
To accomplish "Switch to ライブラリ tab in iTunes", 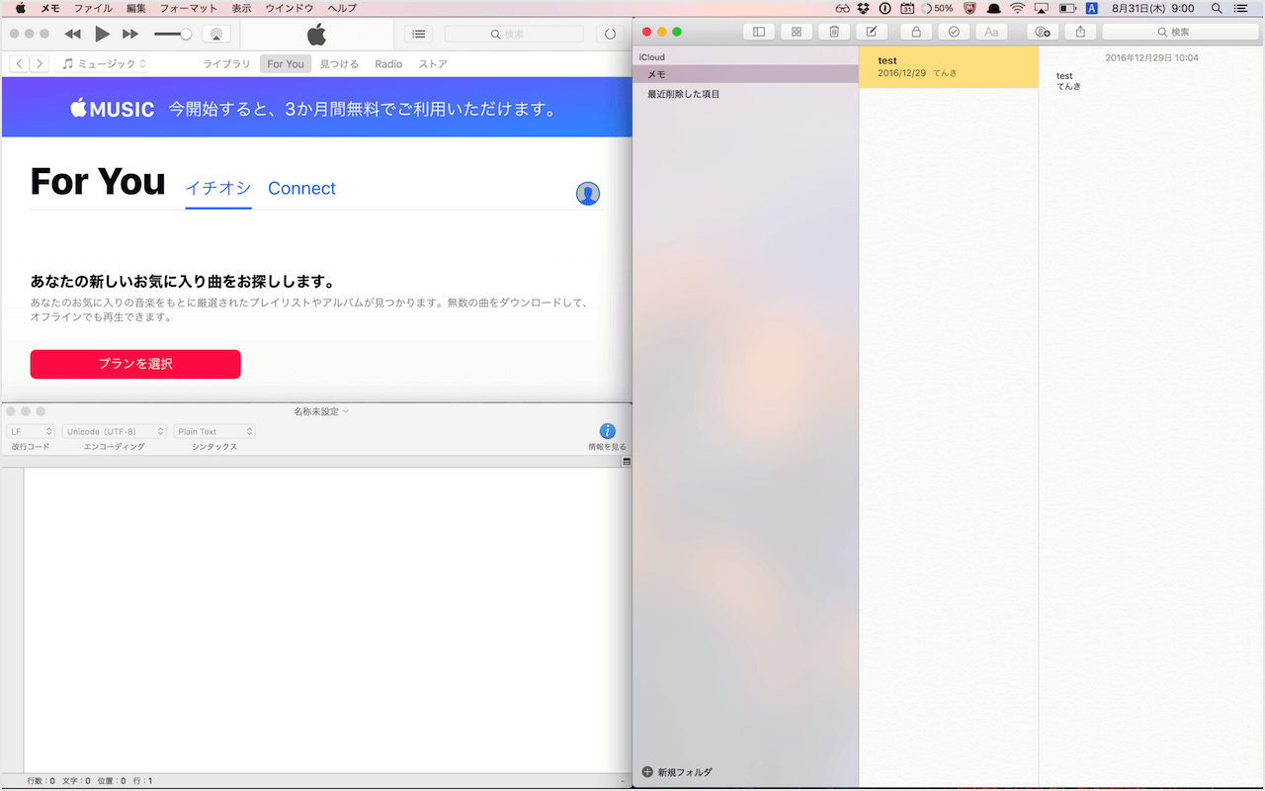I will [226, 63].
